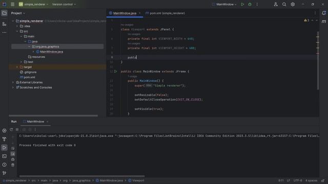Open the Project tool window icon
Image resolution: width=328 pixels, height=184 pixels.
coord(4,13)
